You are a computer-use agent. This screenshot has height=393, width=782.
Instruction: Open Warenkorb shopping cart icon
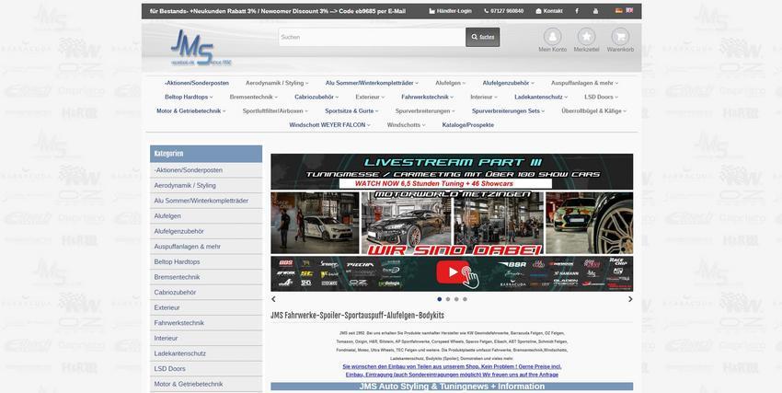coord(620,37)
